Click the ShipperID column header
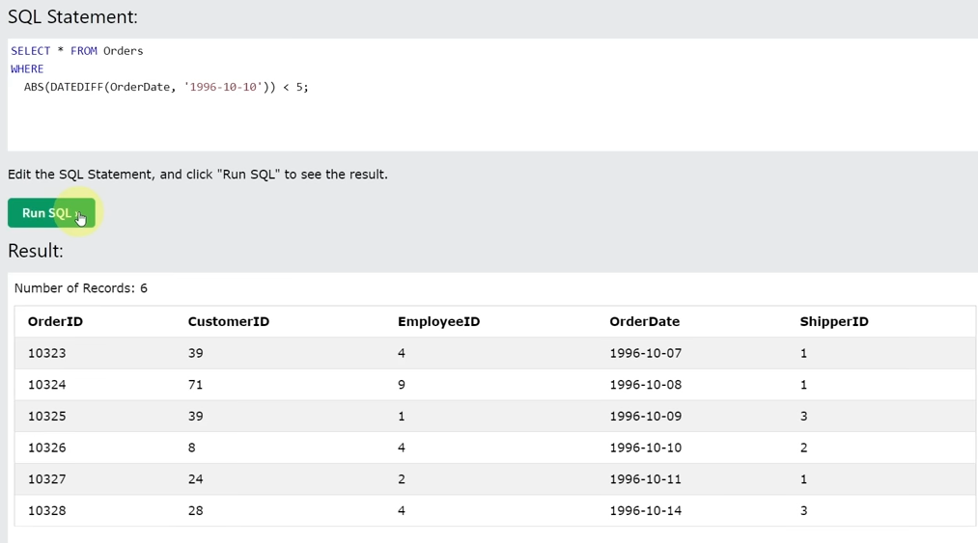 click(834, 322)
